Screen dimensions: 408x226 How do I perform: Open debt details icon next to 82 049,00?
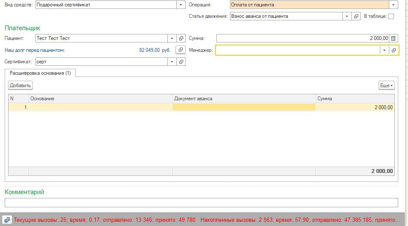pyautogui.click(x=181, y=50)
